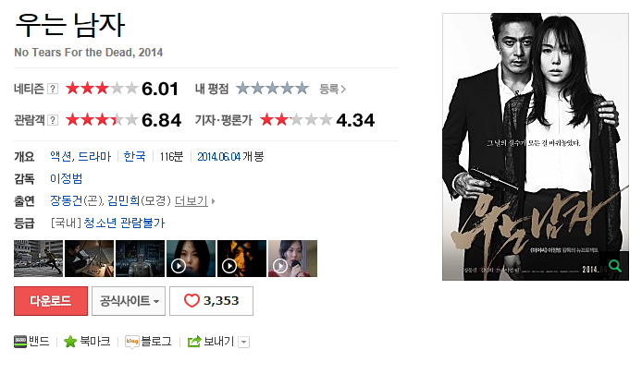Click the red 다운로드 button

click(51, 301)
